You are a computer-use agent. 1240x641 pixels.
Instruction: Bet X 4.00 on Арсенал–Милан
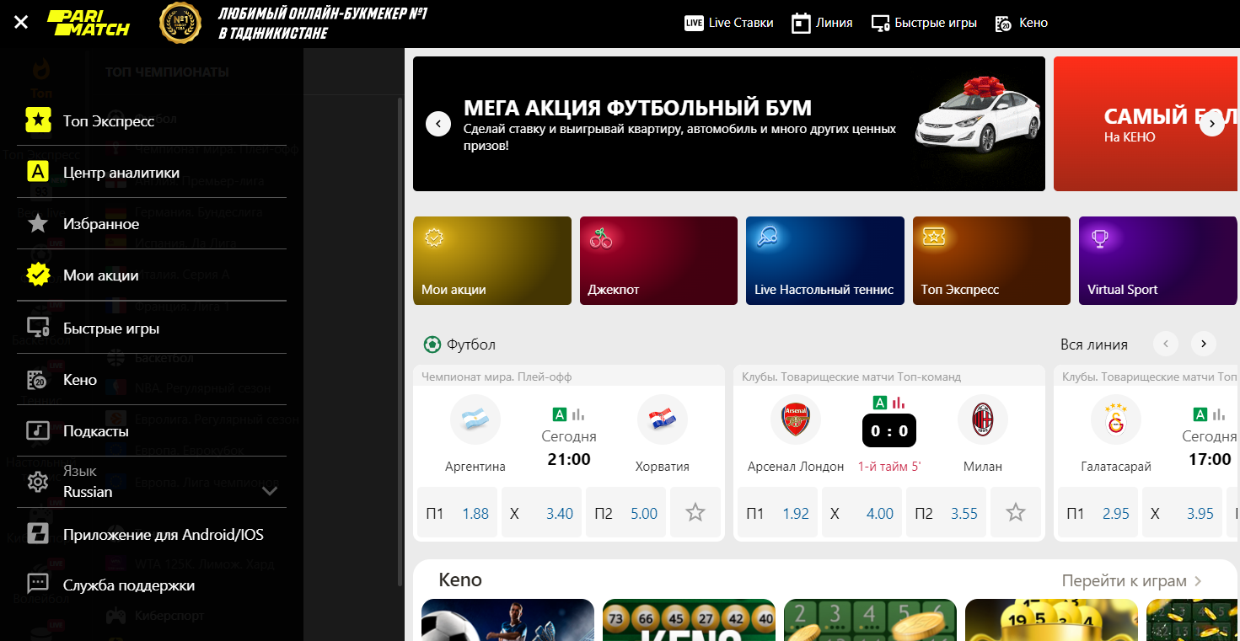pos(862,513)
